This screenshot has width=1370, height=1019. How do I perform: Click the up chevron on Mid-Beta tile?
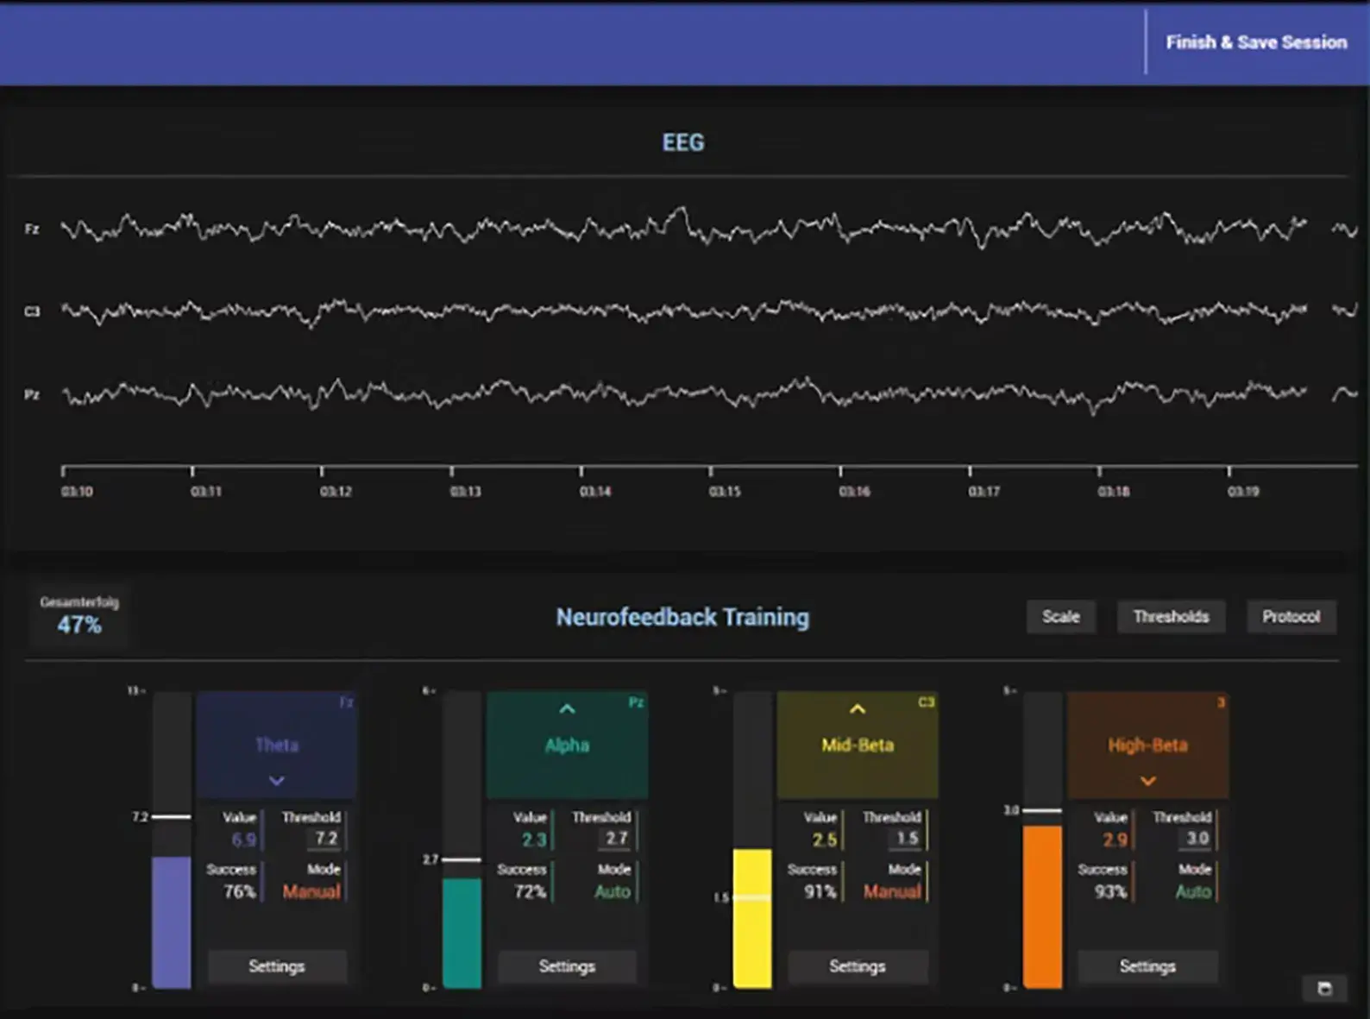point(857,709)
